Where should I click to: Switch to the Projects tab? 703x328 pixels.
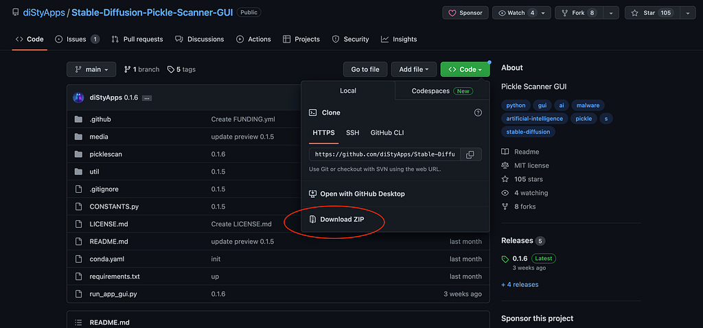coord(301,39)
